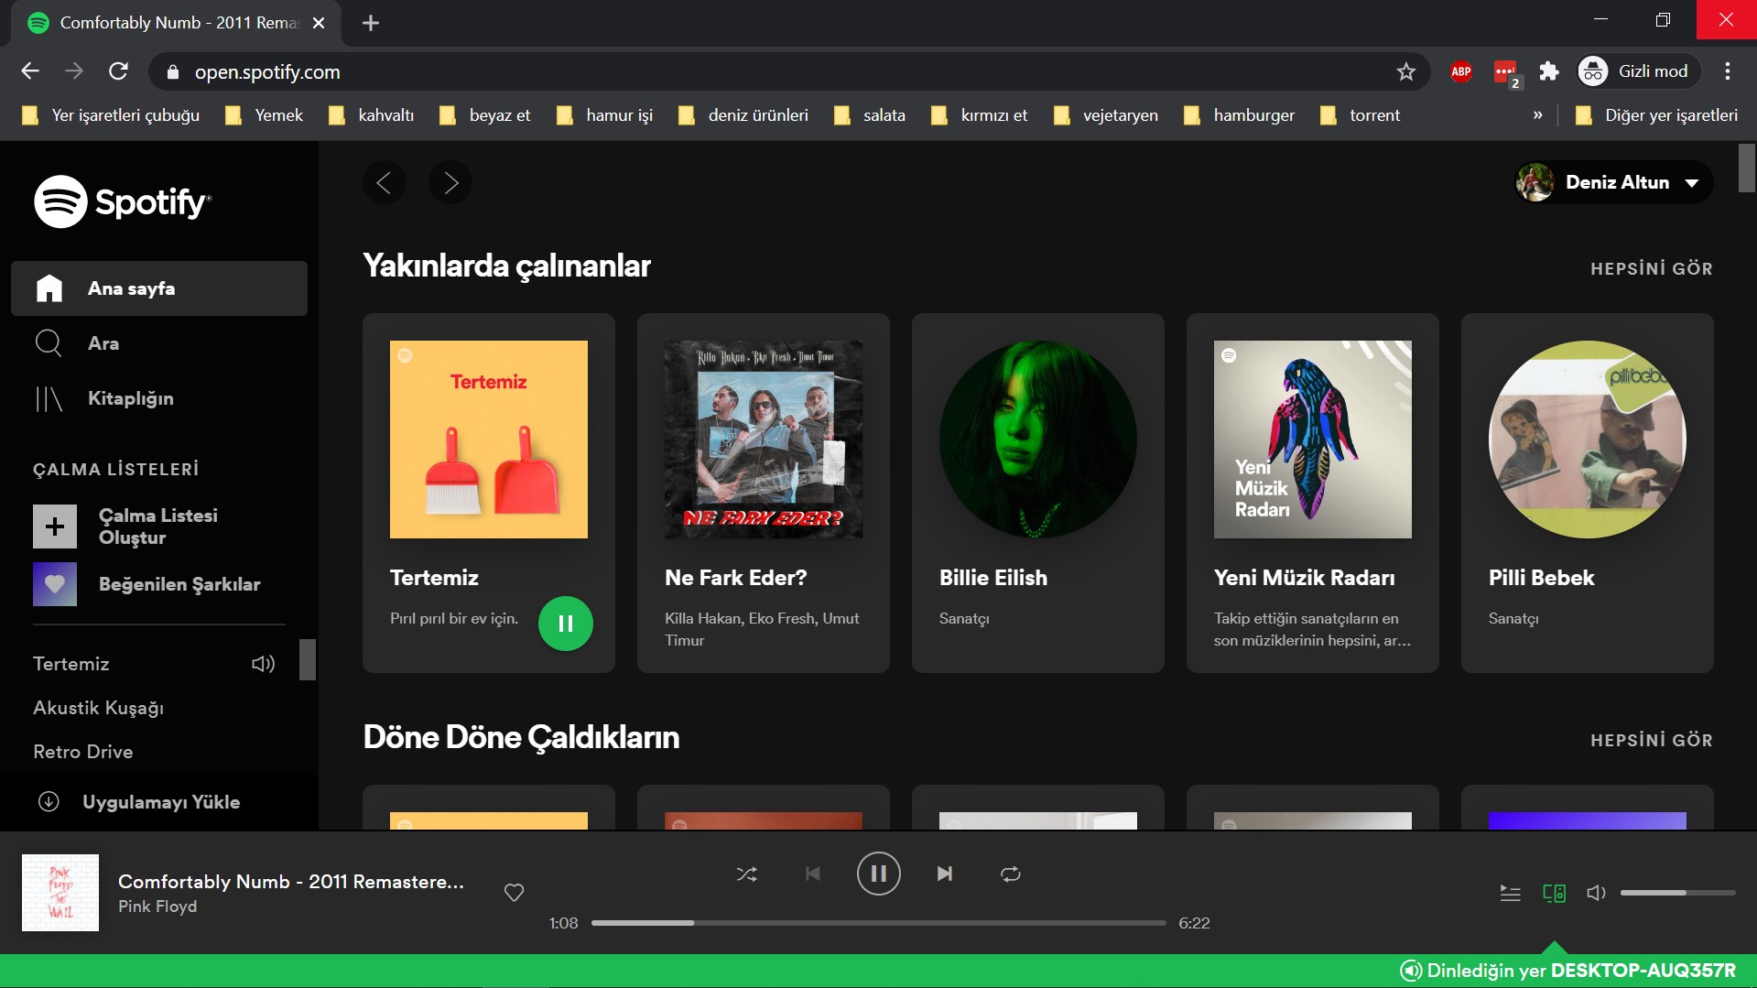Open the torrent bookmark folder
Viewport: 1757px width, 988px height.
1361,115
